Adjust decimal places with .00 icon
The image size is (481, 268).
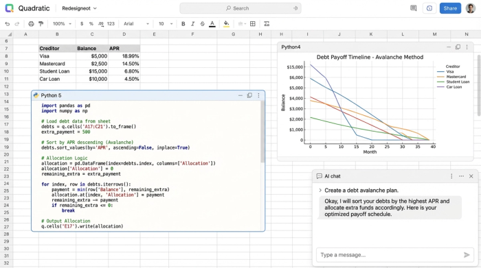click(x=100, y=24)
